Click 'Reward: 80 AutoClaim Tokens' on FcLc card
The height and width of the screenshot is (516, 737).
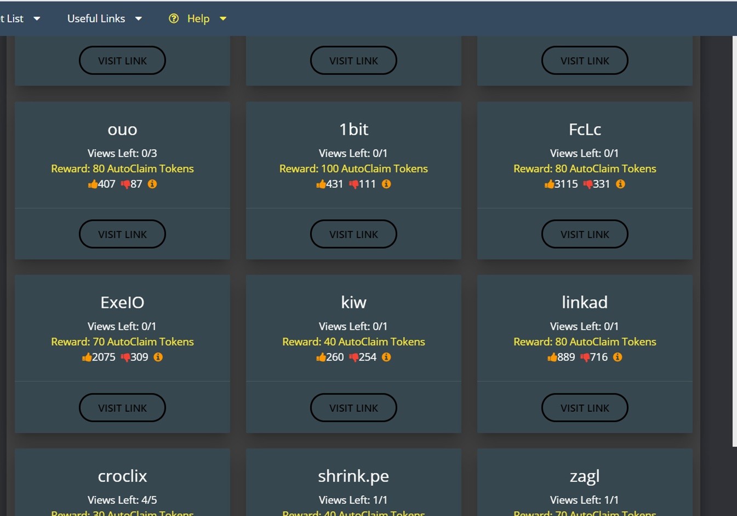(585, 169)
